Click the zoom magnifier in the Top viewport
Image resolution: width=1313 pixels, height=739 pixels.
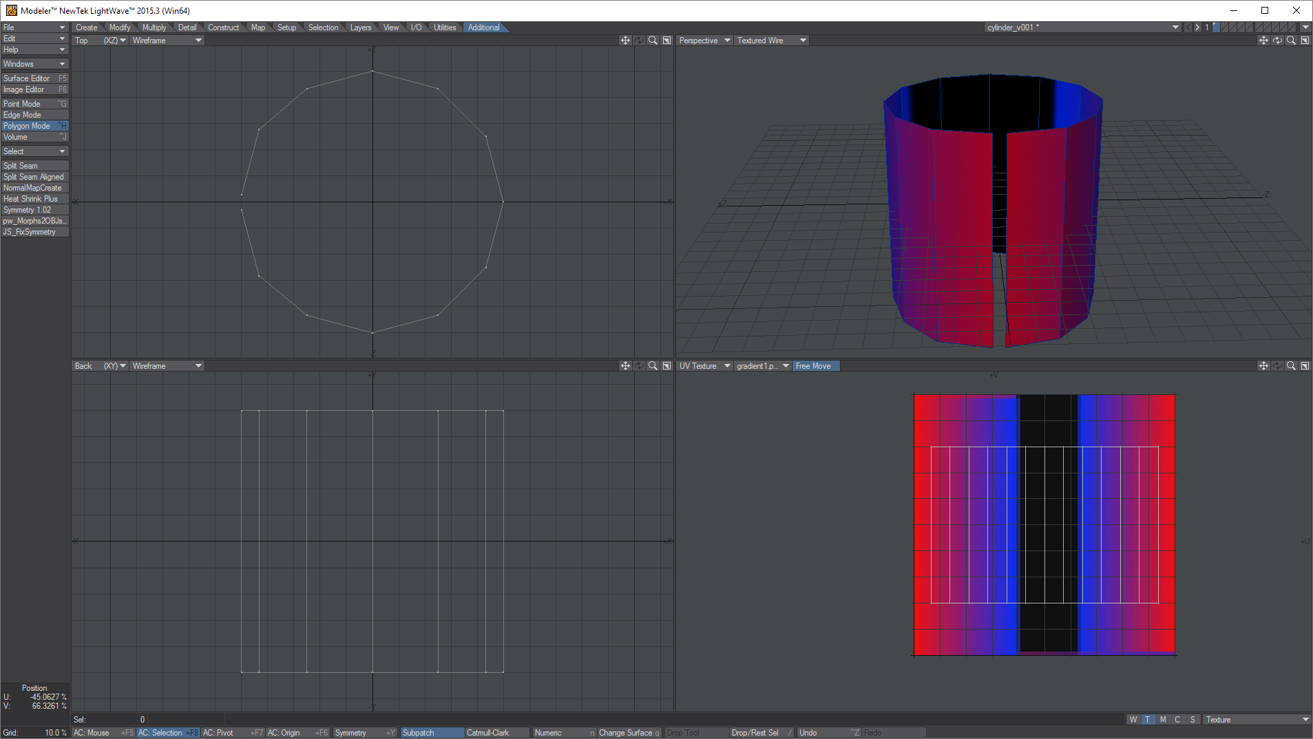coord(652,41)
